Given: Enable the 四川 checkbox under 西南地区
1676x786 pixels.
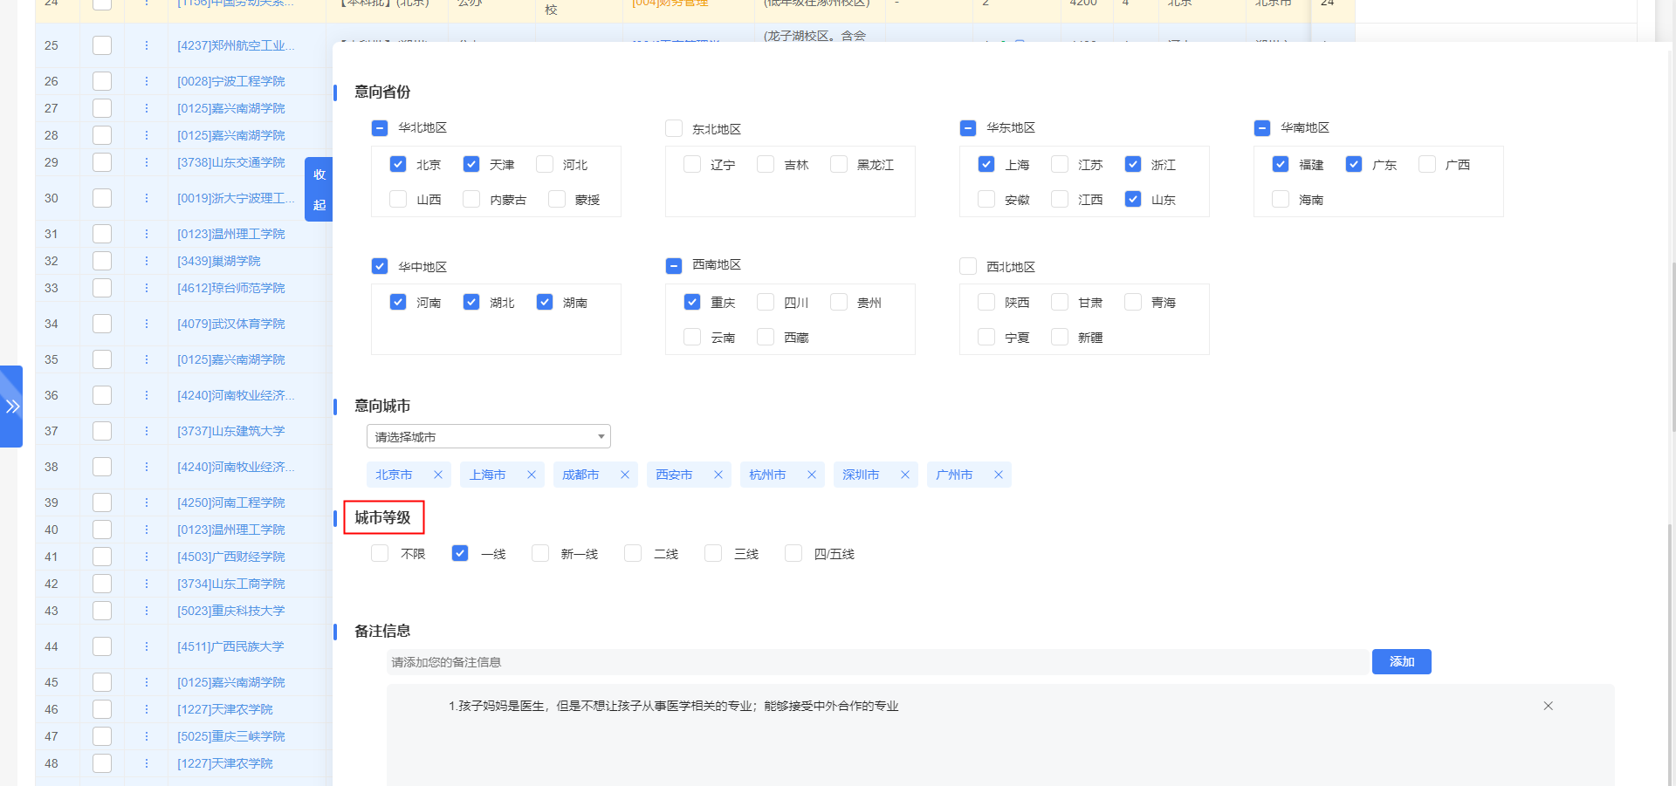Looking at the screenshot, I should click(766, 302).
